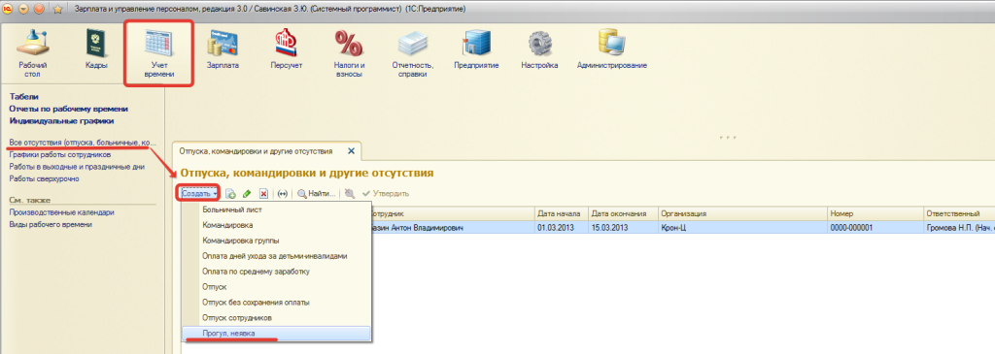The height and width of the screenshot is (354, 995).
Task: Click the Найти... search button
Action: (x=316, y=194)
